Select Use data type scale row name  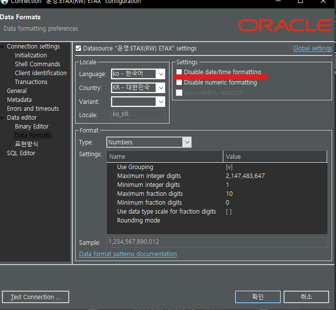pyautogui.click(x=167, y=212)
